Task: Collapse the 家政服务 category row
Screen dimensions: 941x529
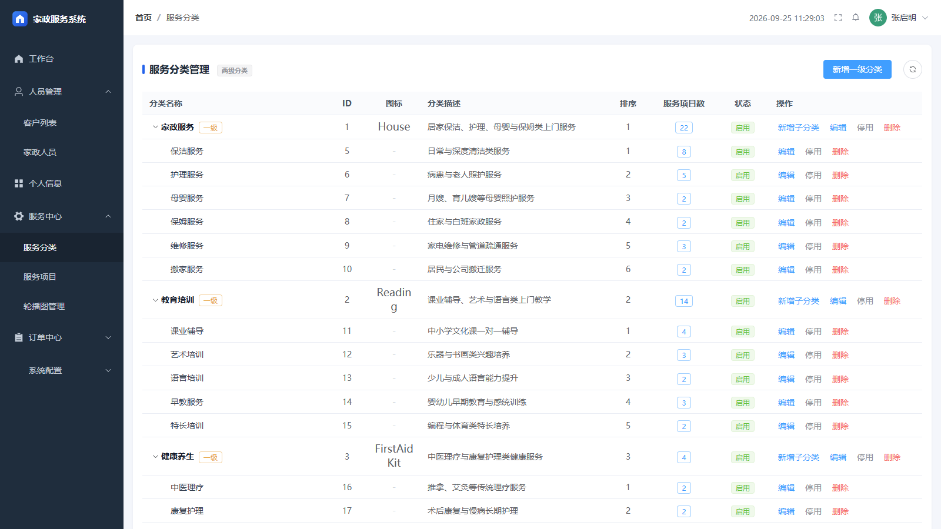Action: point(155,127)
